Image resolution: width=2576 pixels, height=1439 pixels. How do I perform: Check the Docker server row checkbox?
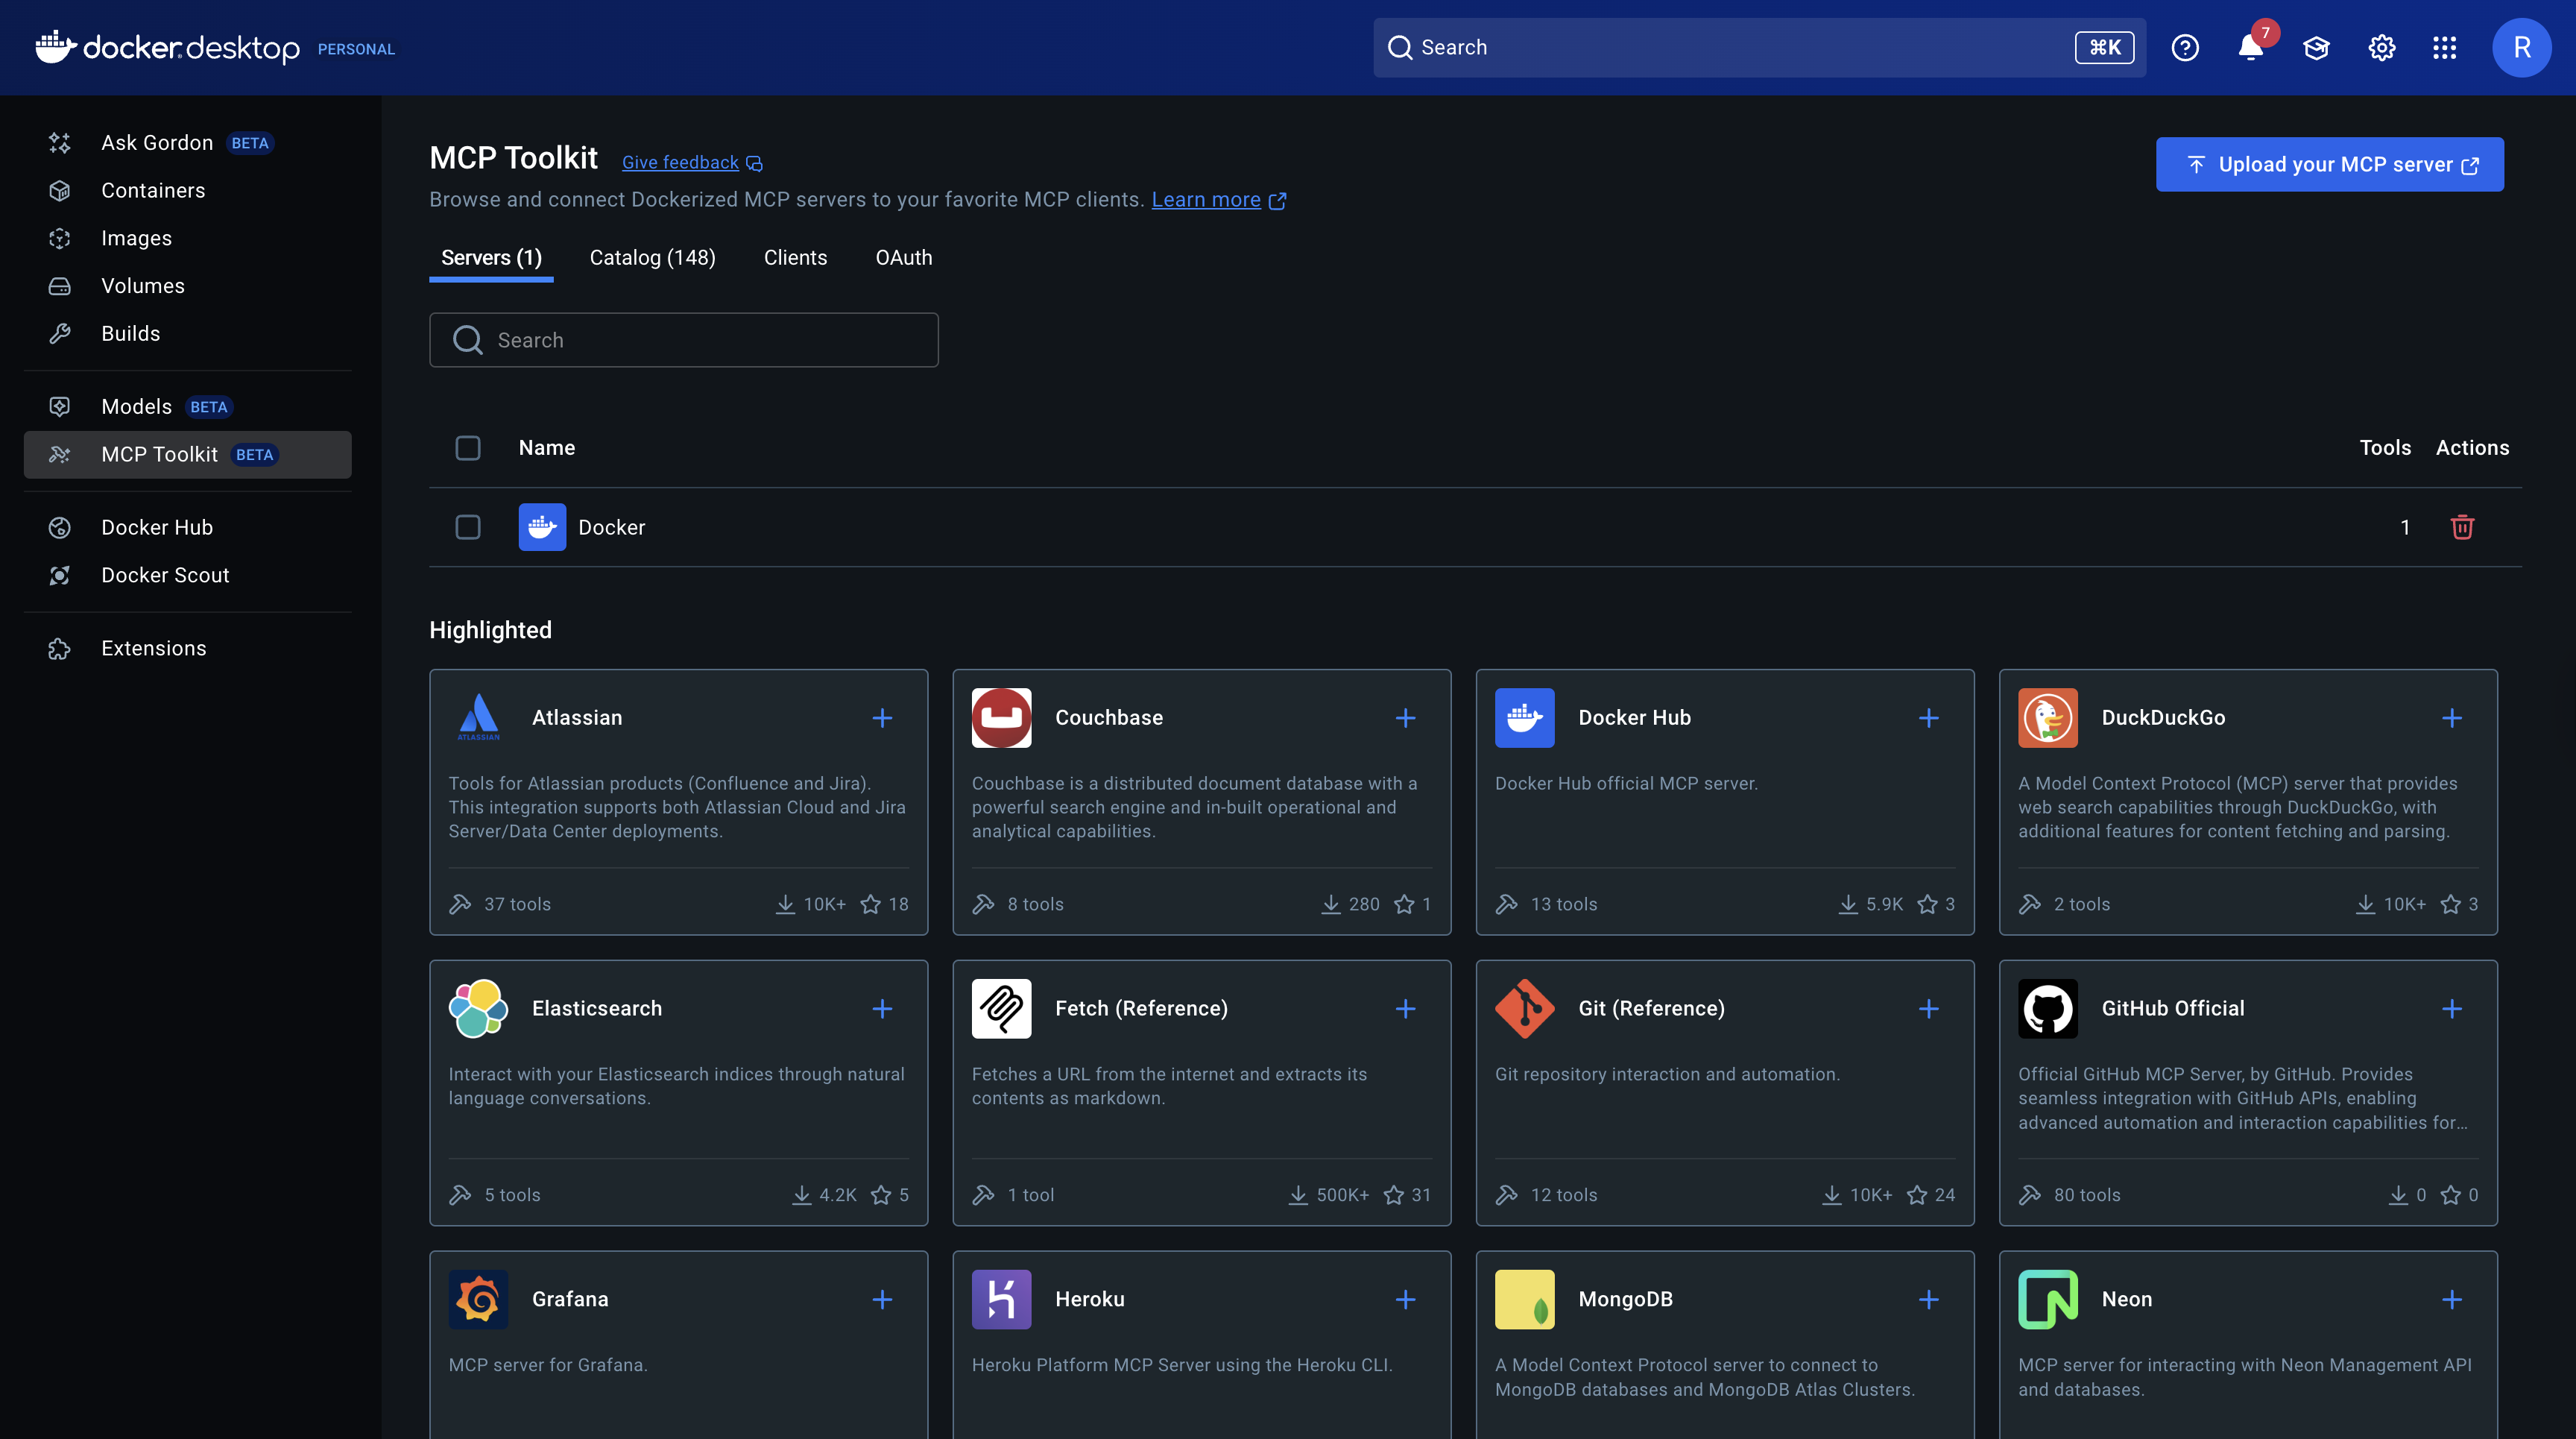(467, 527)
